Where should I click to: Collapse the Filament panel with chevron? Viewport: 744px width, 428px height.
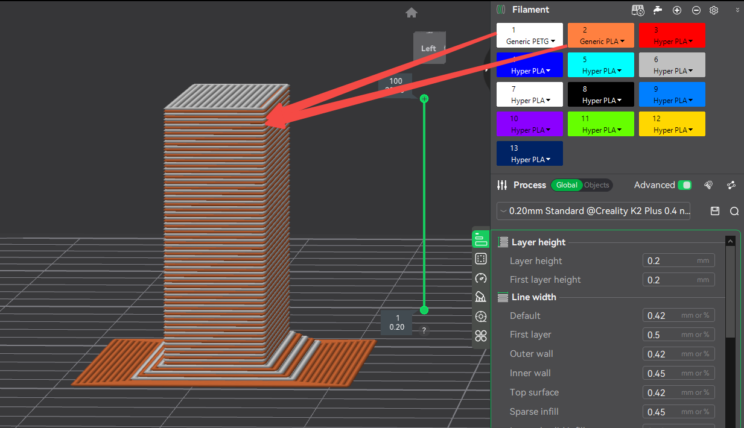[737, 10]
